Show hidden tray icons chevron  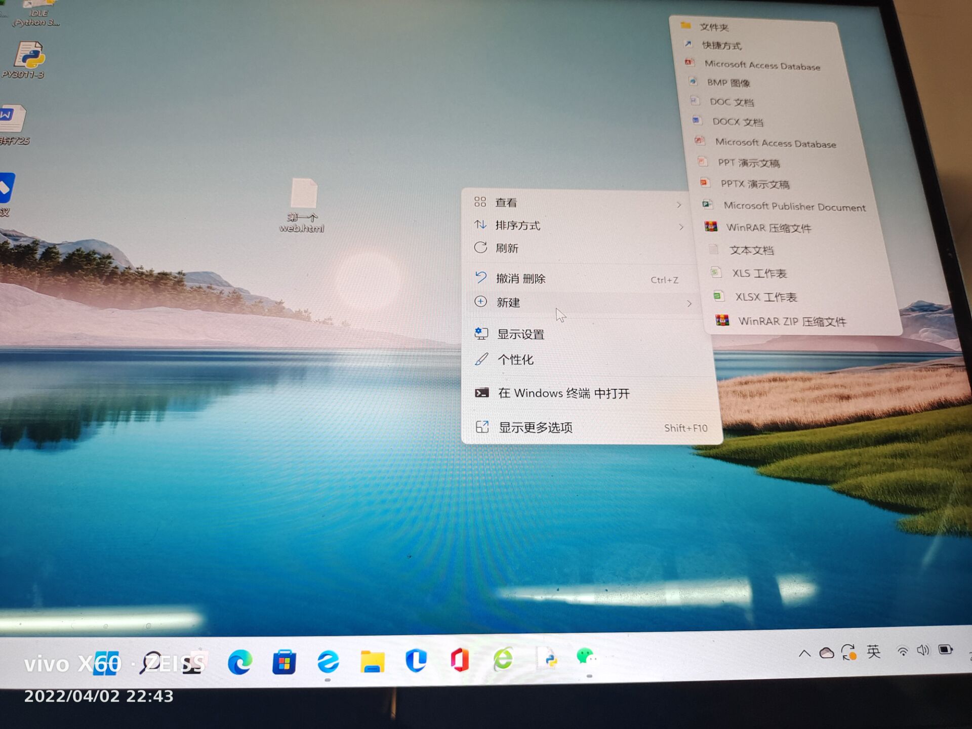click(x=804, y=653)
